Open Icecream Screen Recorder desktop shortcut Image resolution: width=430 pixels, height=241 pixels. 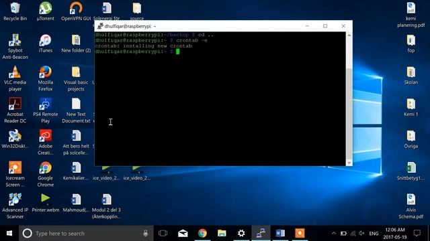[15, 174]
